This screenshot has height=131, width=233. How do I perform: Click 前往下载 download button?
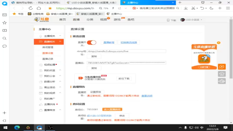point(124,79)
